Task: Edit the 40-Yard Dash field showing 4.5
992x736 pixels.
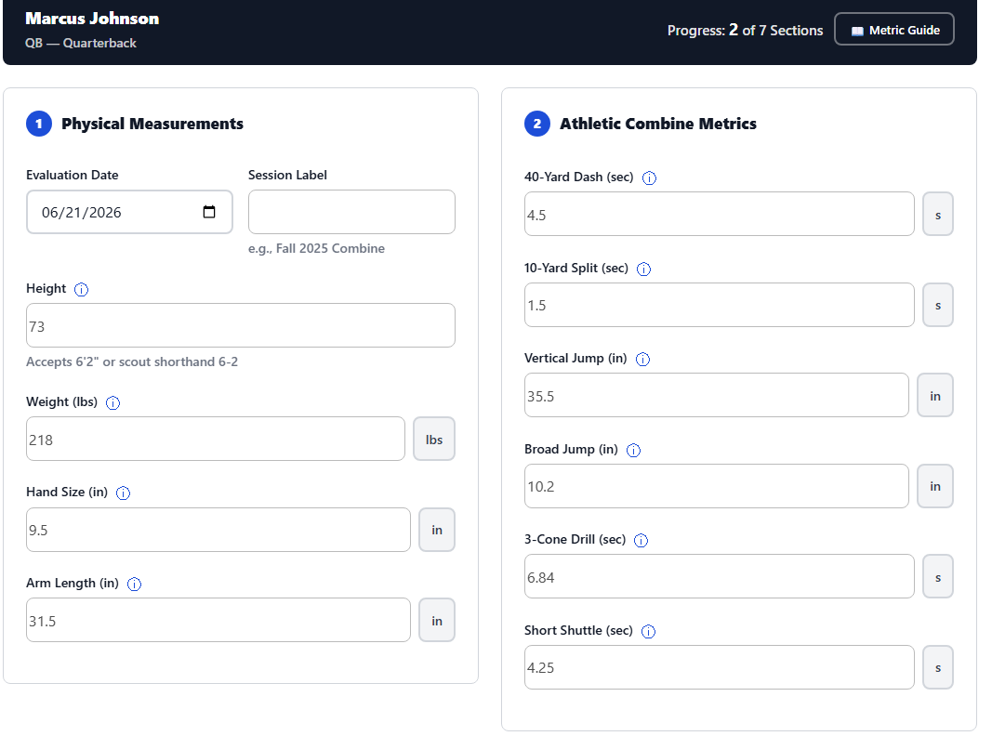Action: (720, 215)
